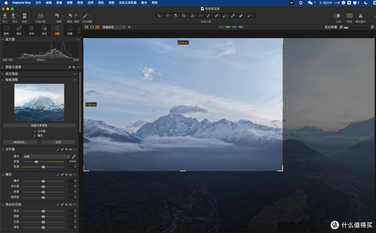Screen dimensions: 376x233
Task: Click the 色温 temperature slider
Action: [43, 162]
